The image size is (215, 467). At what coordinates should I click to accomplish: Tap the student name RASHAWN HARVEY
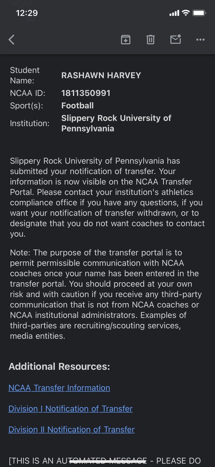click(101, 76)
